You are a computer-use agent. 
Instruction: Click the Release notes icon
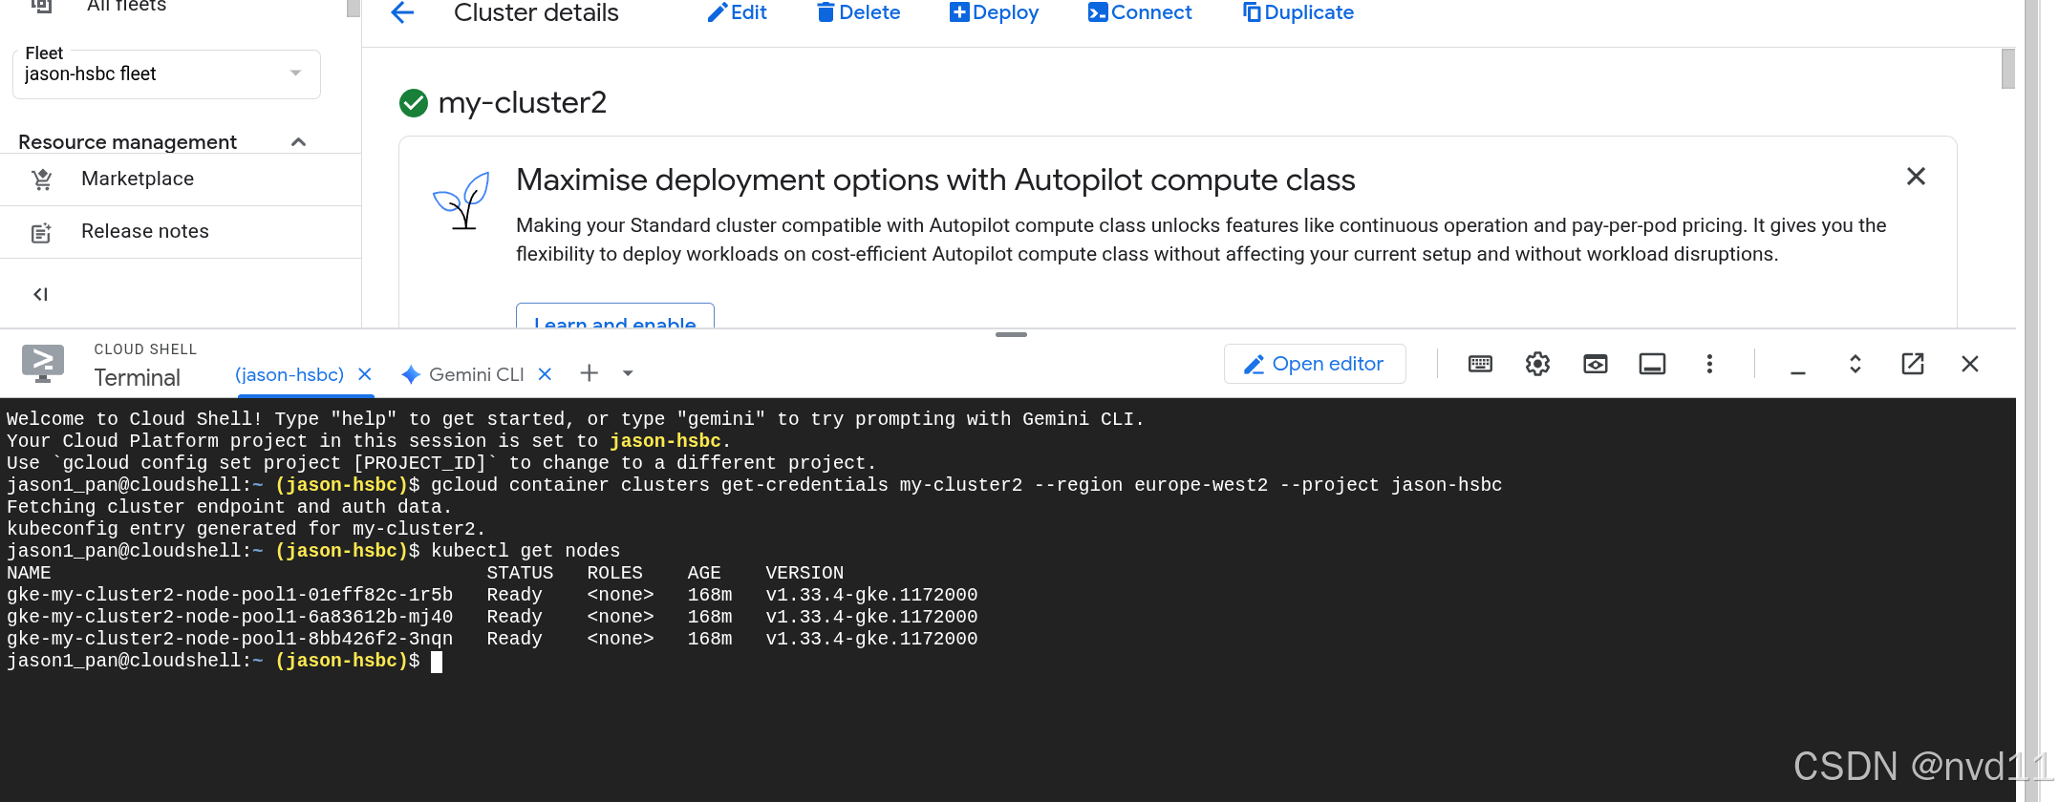pyautogui.click(x=41, y=232)
